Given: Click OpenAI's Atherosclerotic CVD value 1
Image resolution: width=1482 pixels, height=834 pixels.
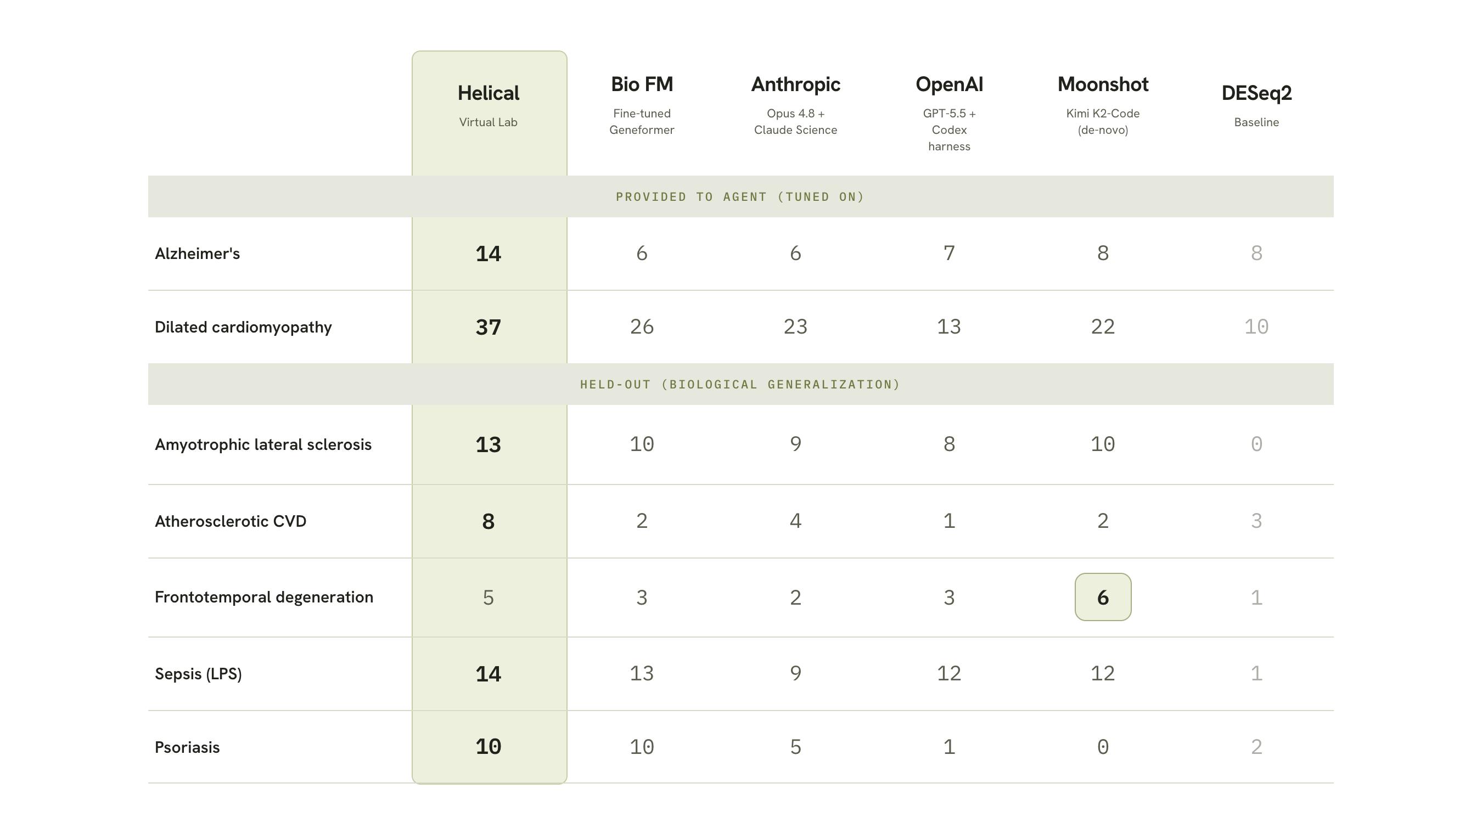Looking at the screenshot, I should (x=949, y=521).
